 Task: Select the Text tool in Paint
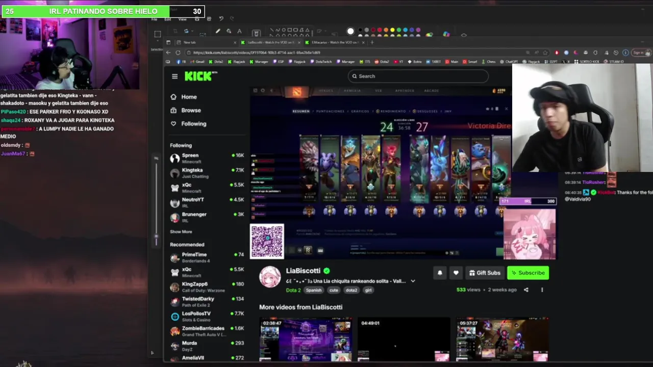click(x=239, y=31)
